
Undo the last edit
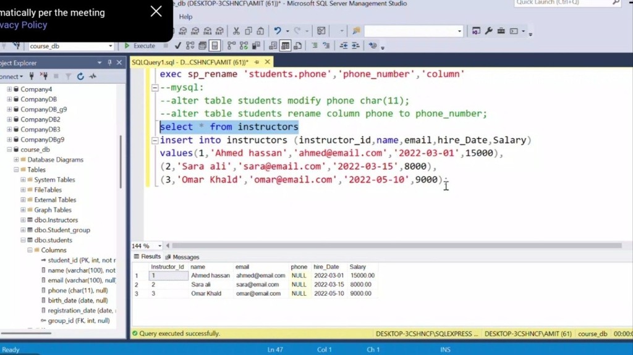pyautogui.click(x=278, y=31)
